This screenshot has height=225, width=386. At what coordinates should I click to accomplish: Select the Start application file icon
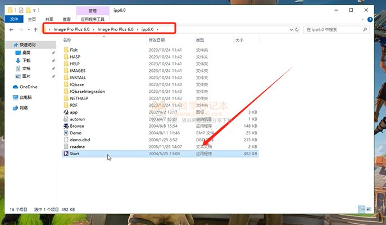click(x=66, y=153)
